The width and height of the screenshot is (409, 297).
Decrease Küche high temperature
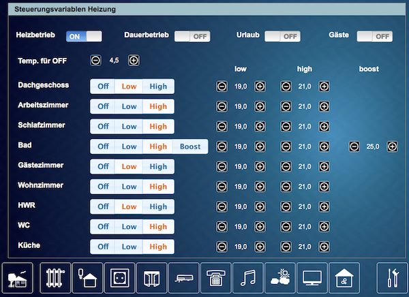point(286,247)
